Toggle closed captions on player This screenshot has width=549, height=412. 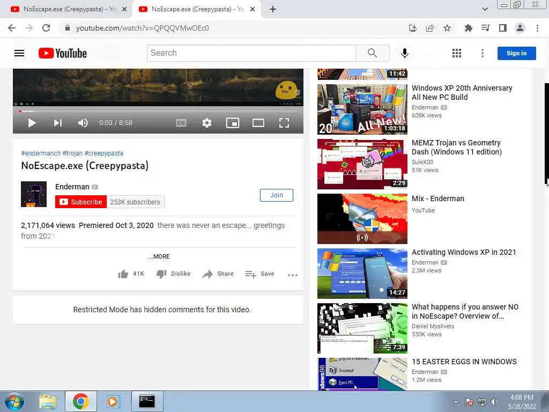coord(181,123)
